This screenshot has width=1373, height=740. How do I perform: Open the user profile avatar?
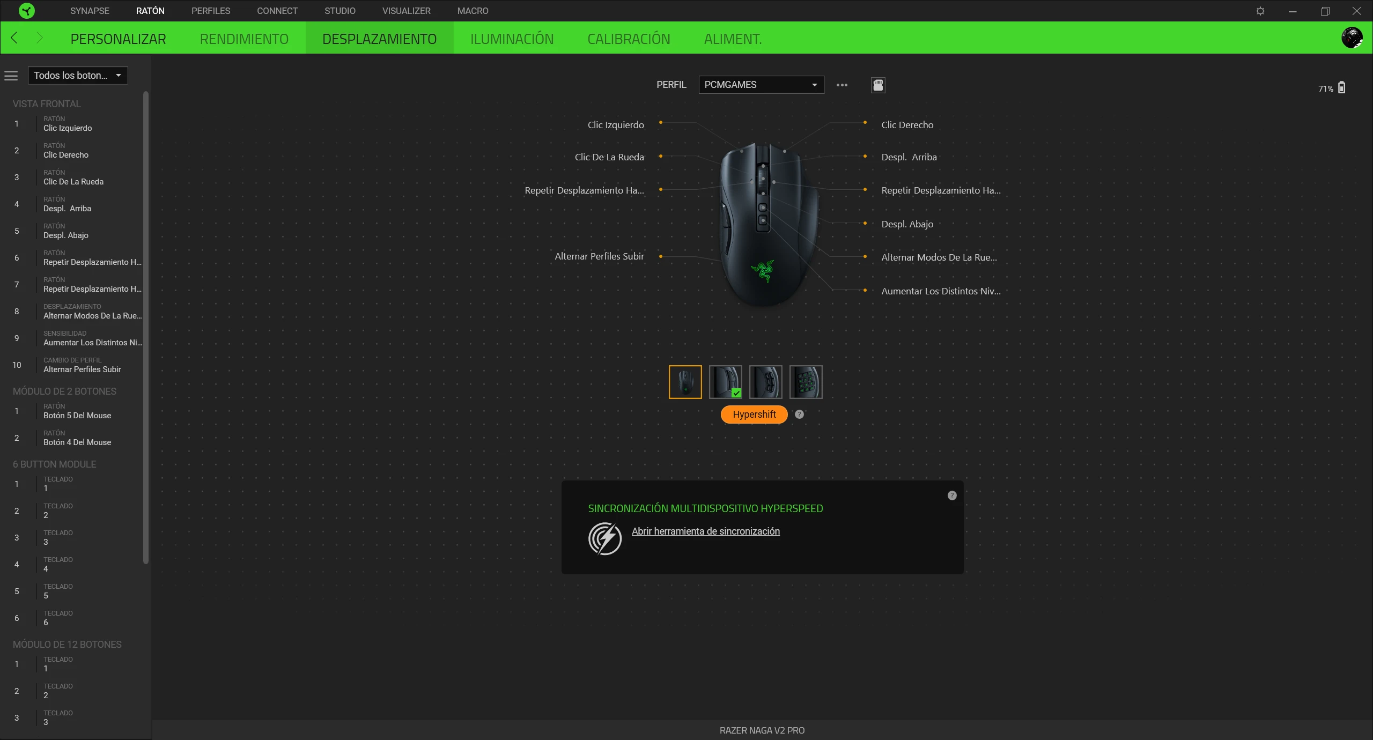[1352, 38]
